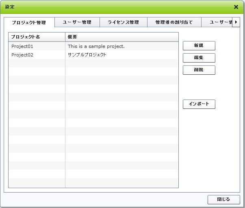The image size is (245, 208).
Task: Select the 管理者の割り当て tab
Action: click(x=174, y=22)
